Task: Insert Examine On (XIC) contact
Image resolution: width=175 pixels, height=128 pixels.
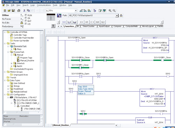Action: 81,22
